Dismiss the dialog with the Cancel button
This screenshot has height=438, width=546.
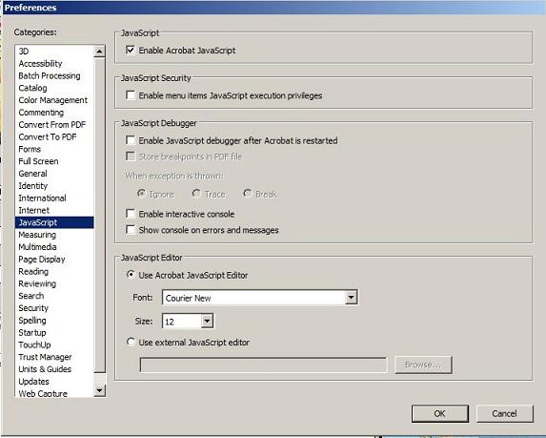coord(505,413)
